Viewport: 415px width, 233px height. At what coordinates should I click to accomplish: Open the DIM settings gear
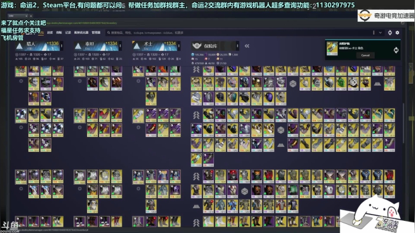click(x=397, y=32)
